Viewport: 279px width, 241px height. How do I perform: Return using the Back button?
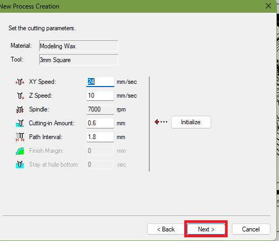click(x=166, y=229)
